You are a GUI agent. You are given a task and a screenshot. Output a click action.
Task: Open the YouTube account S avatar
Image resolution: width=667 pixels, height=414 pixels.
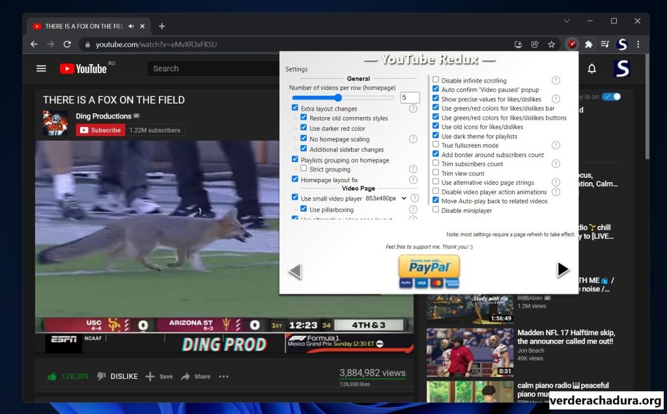(621, 68)
